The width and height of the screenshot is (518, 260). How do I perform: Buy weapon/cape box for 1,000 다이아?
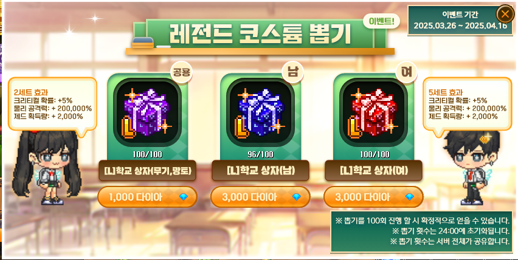click(x=147, y=197)
